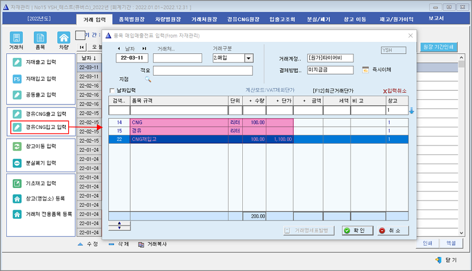This screenshot has height=271, width=472.
Task: Toggle the 기간 checkbox in the main window
Action: [x=80, y=35]
